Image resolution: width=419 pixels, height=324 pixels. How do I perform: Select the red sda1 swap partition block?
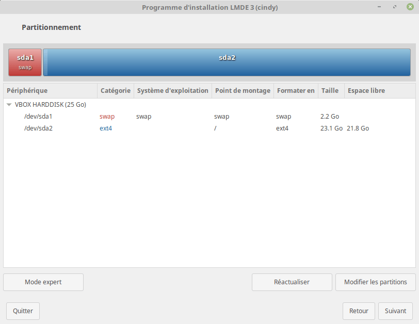25,62
